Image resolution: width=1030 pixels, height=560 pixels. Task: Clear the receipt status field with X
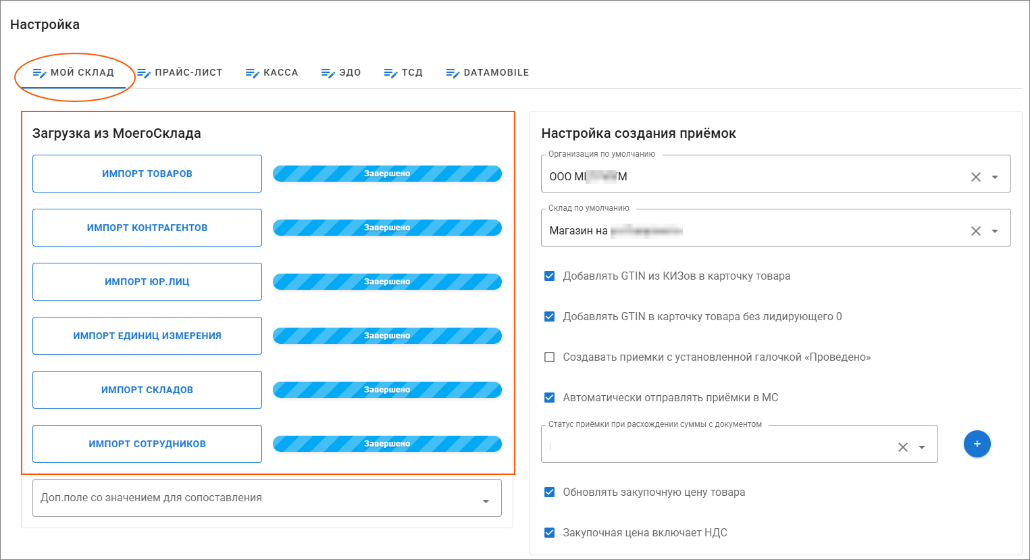point(902,447)
